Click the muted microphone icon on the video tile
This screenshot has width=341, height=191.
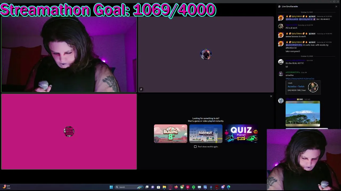[141, 89]
